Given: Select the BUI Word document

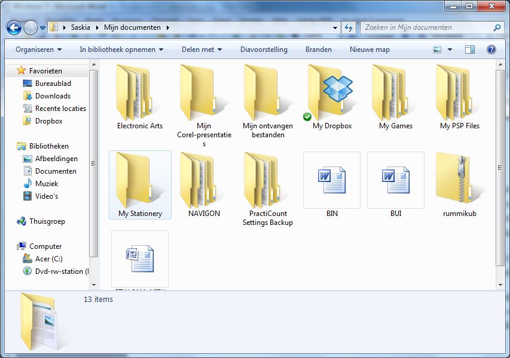Looking at the screenshot, I should click(396, 185).
